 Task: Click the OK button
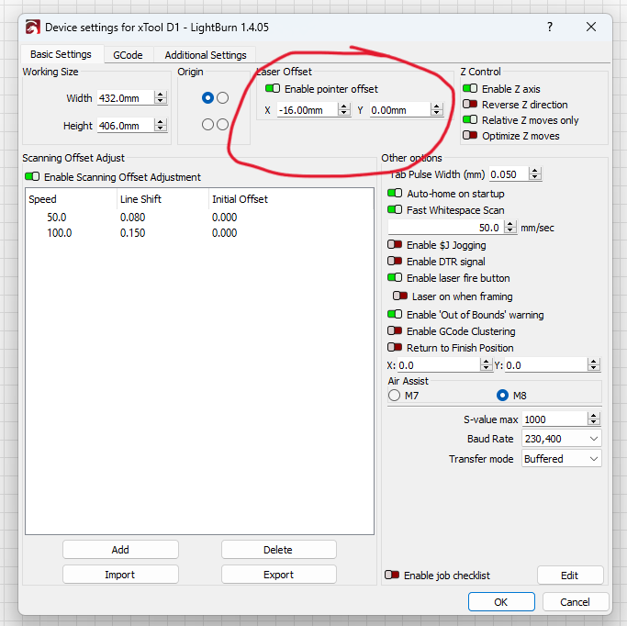501,601
